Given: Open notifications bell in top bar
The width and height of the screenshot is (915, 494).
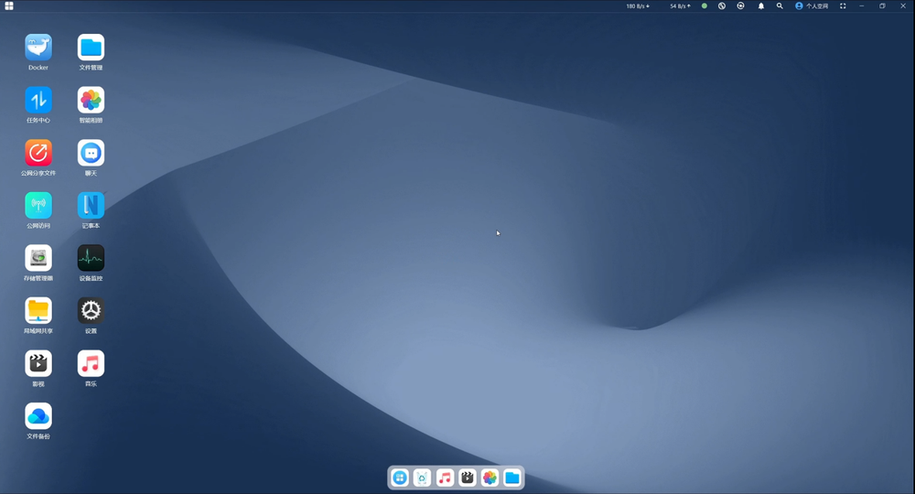Looking at the screenshot, I should pyautogui.click(x=760, y=6).
